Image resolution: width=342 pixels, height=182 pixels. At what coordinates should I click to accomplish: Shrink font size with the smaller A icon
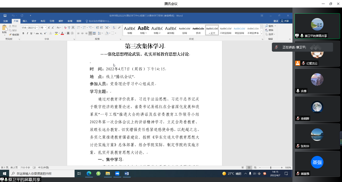point(53,28)
